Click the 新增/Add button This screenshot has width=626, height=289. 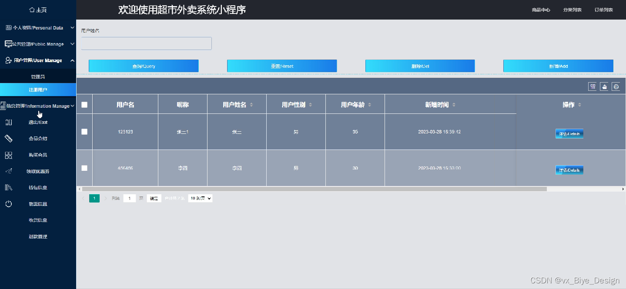click(x=558, y=66)
